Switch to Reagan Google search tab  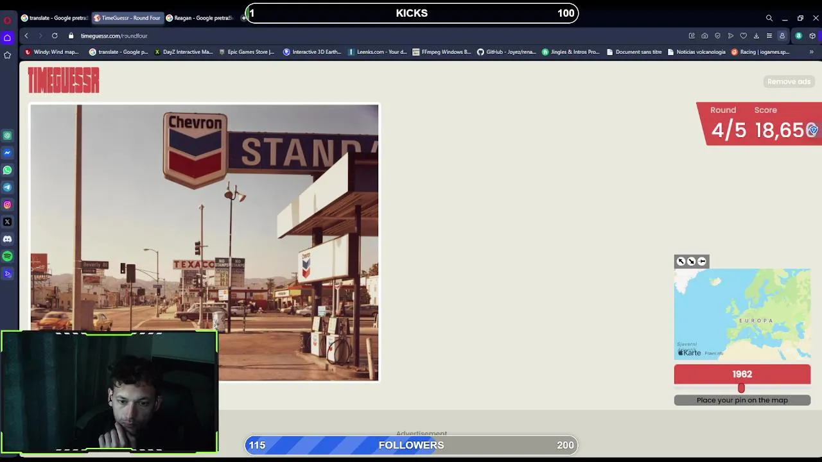200,18
